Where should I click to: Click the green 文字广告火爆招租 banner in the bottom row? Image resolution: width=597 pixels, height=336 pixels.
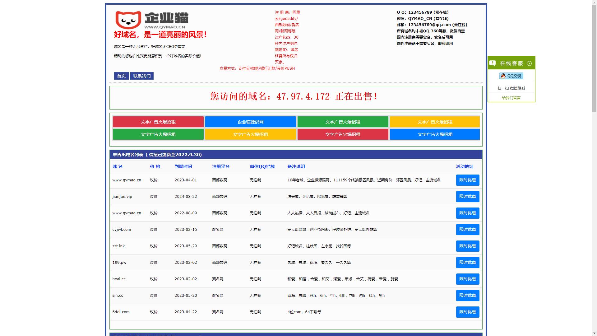click(158, 134)
